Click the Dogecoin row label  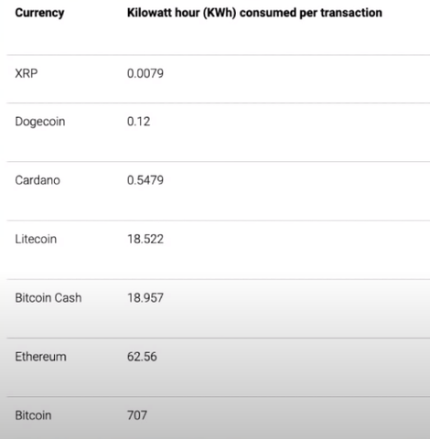point(40,122)
